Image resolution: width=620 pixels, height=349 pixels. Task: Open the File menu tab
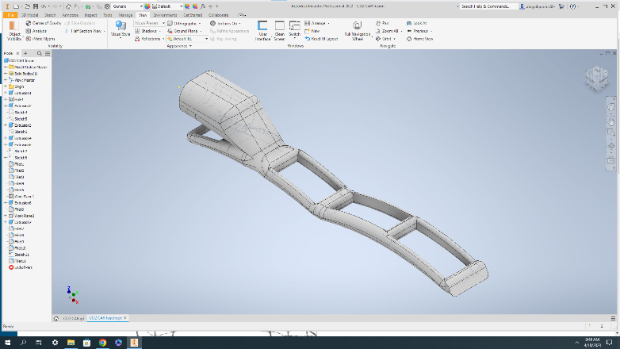(10, 15)
